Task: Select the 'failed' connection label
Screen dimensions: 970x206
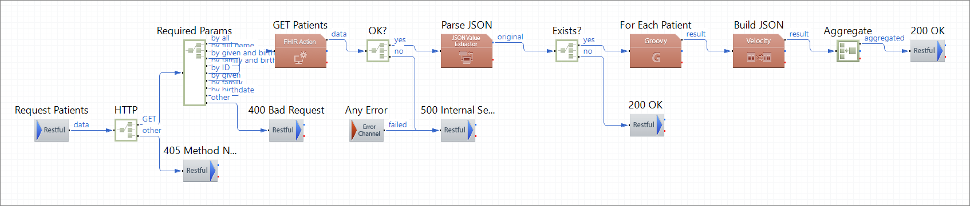Action: click(x=397, y=124)
